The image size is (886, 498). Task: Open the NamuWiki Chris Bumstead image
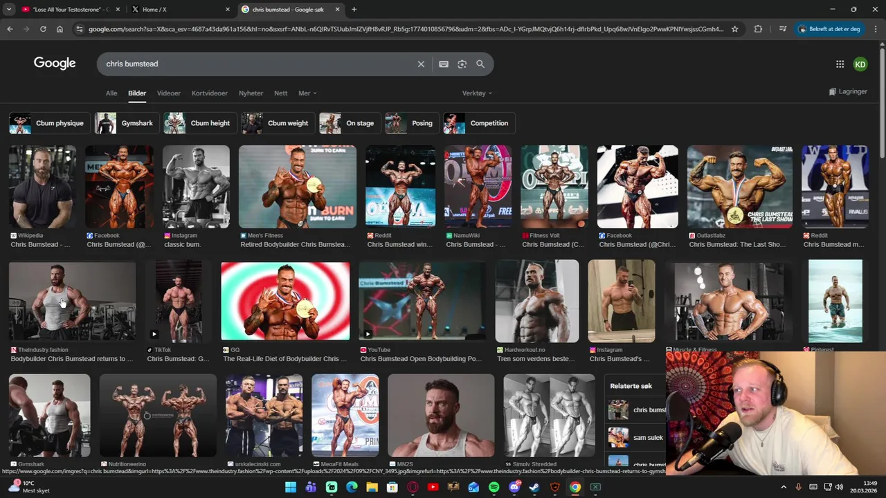[478, 187]
